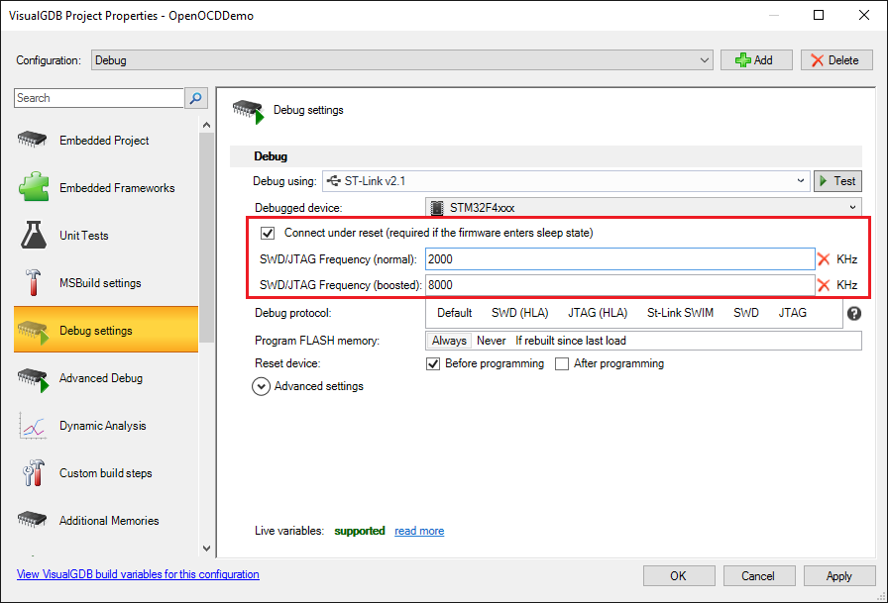888x603 pixels.
Task: Open debug protocol help question icon
Action: pyautogui.click(x=854, y=313)
